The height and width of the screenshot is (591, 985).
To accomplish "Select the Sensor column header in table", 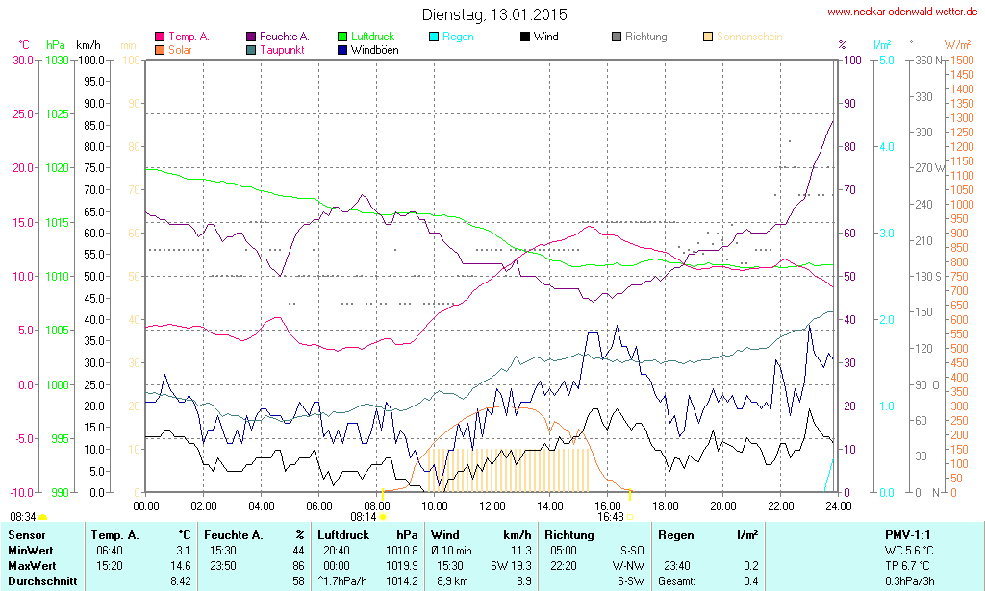I will point(27,534).
